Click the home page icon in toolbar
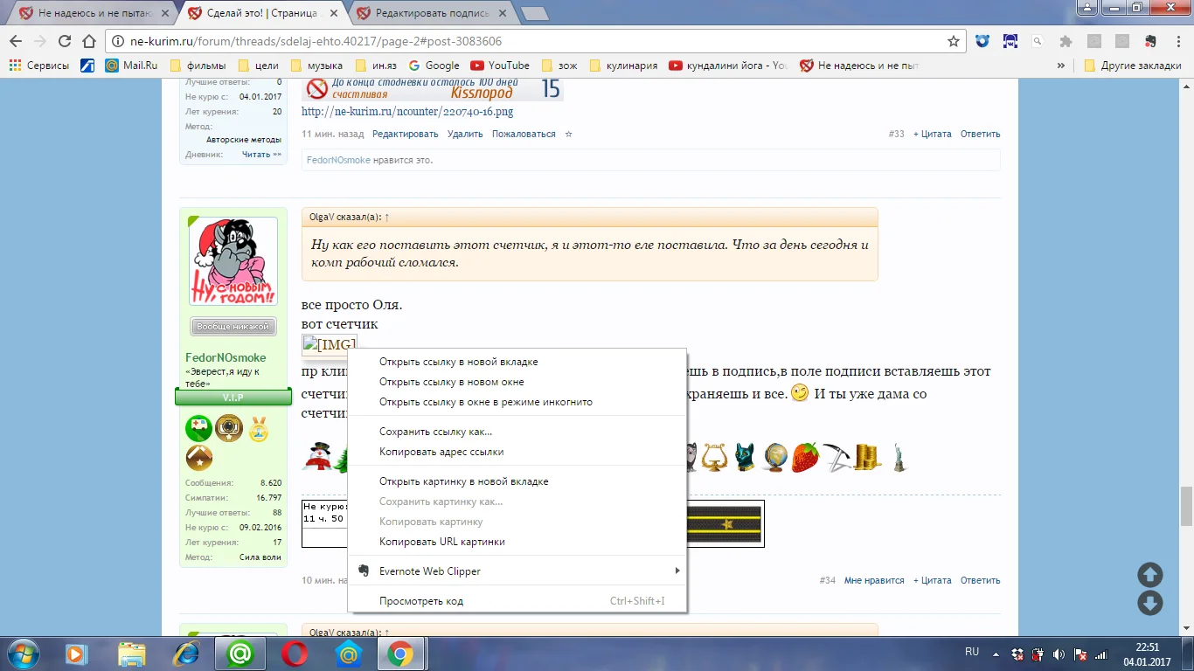Viewport: 1194px width, 671px height. [x=88, y=41]
